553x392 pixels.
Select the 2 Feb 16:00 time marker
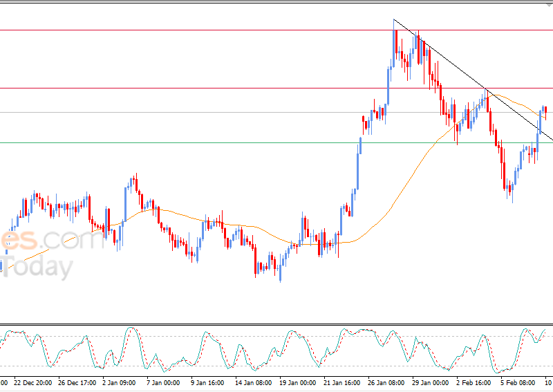pyautogui.click(x=474, y=382)
